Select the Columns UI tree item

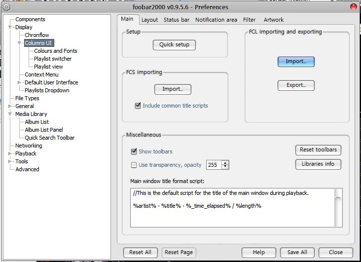point(38,43)
